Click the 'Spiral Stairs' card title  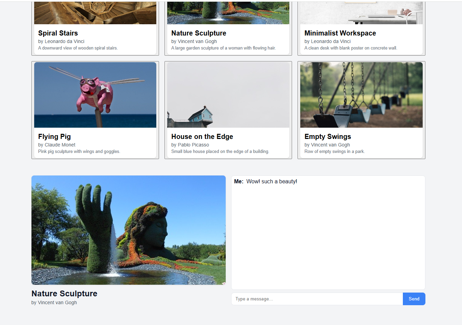tap(58, 33)
